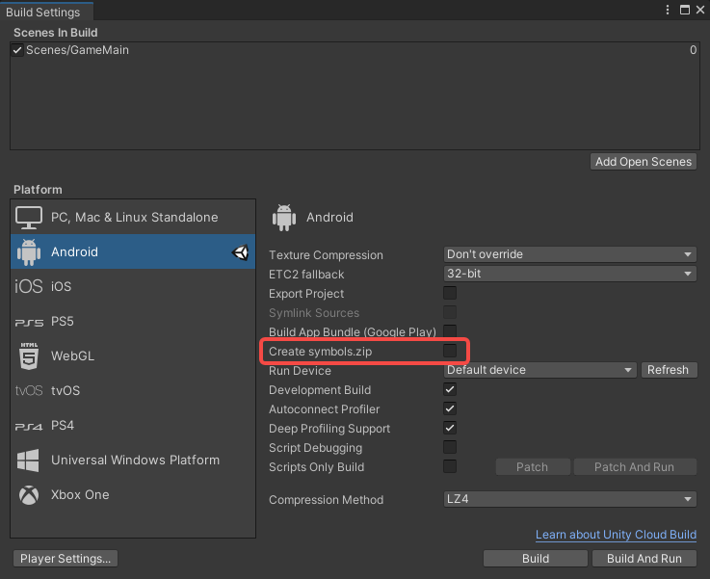Select the PC, Mac & Linux Standalone monitor icon
The height and width of the screenshot is (579, 710).
pyautogui.click(x=29, y=217)
